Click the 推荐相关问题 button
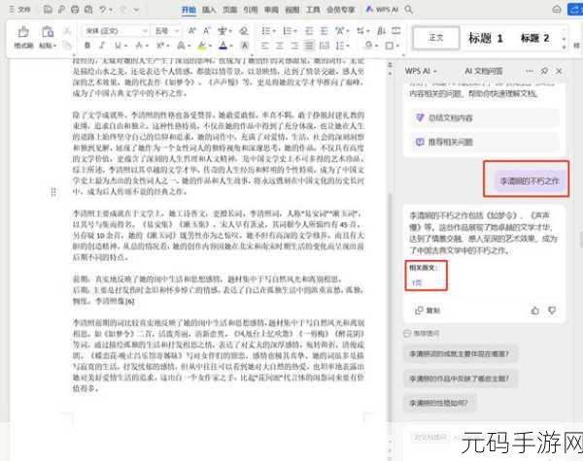The width and height of the screenshot is (583, 461). click(484, 142)
